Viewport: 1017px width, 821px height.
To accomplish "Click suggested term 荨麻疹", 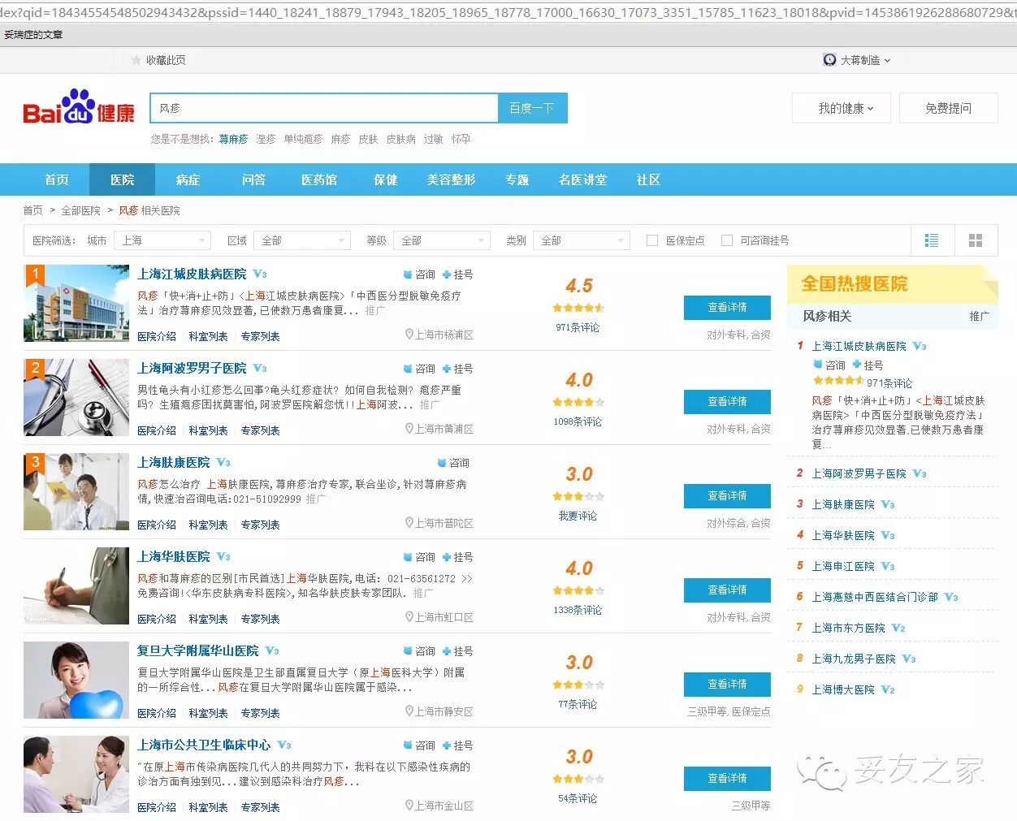I will pyautogui.click(x=233, y=139).
